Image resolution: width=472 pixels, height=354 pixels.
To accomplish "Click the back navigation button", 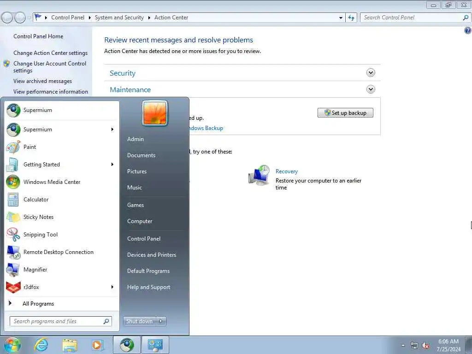I will tap(7, 18).
